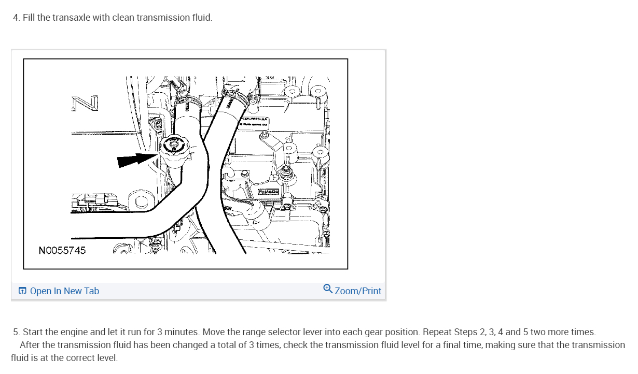Image resolution: width=638 pixels, height=374 pixels.
Task: Click step 5 Start the engine text
Action: click(x=304, y=332)
